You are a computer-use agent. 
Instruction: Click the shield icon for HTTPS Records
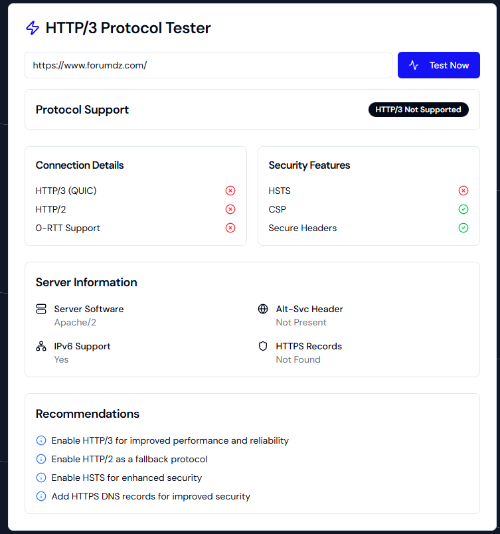coord(263,346)
